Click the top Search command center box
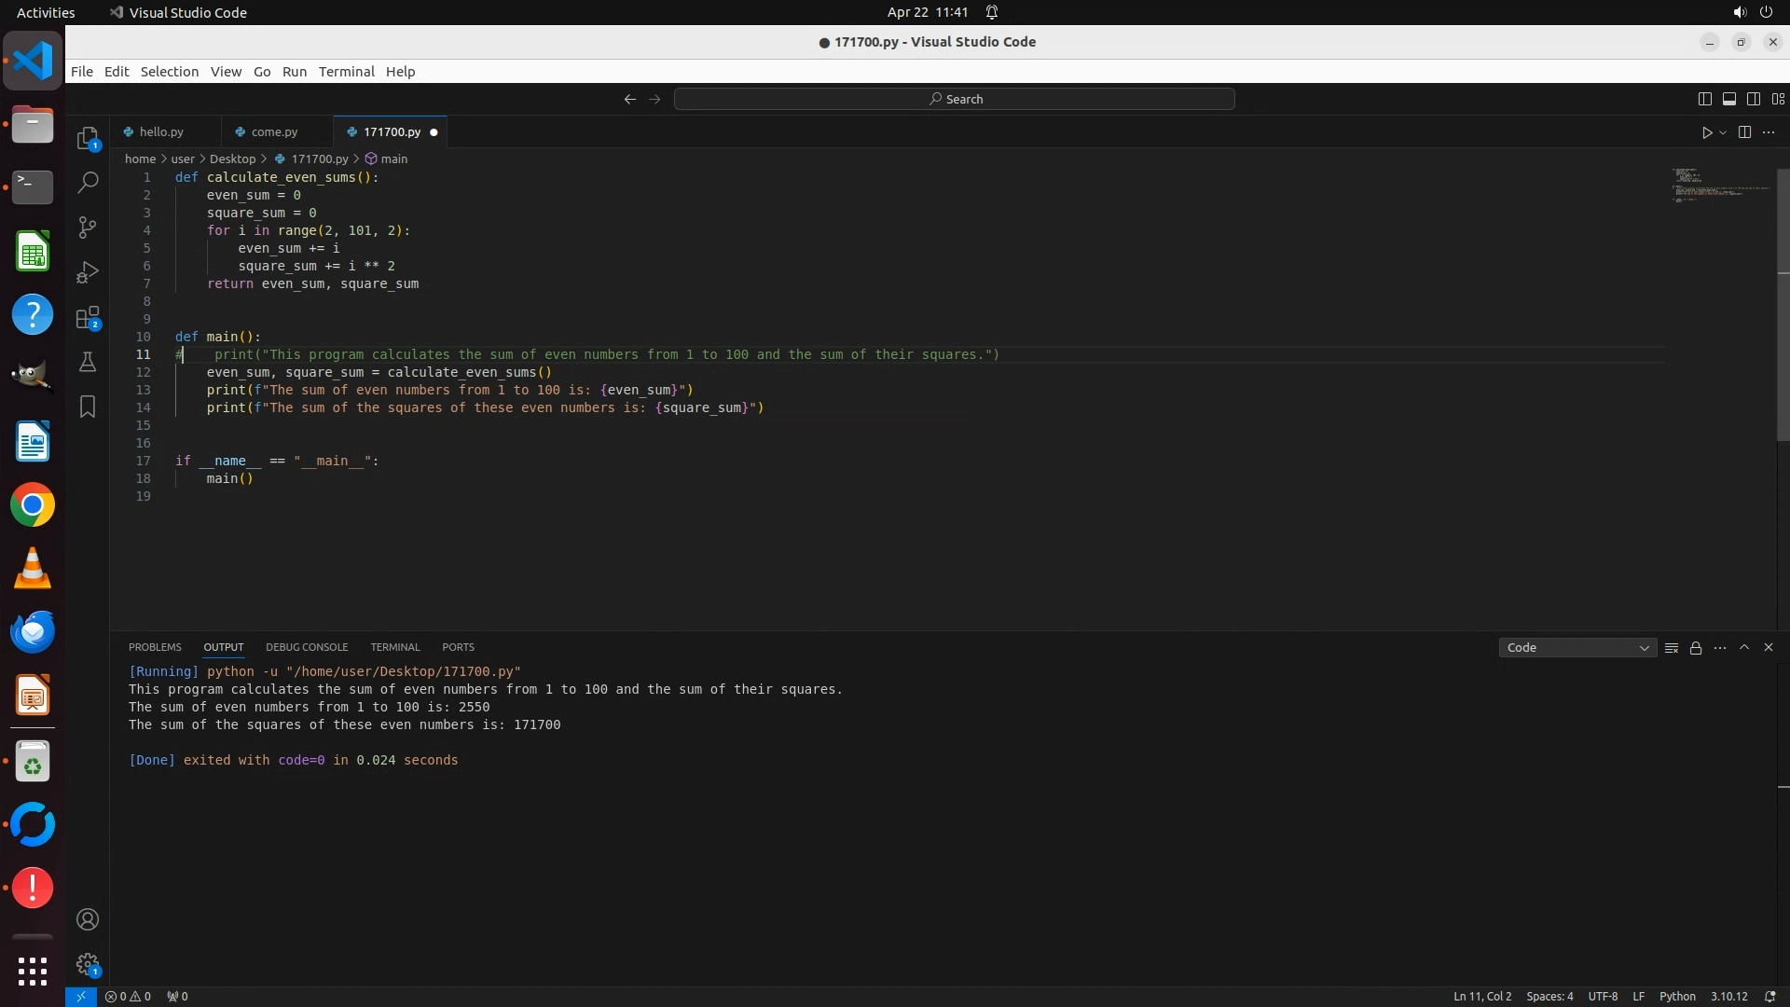The width and height of the screenshot is (1790, 1007). coord(955,99)
